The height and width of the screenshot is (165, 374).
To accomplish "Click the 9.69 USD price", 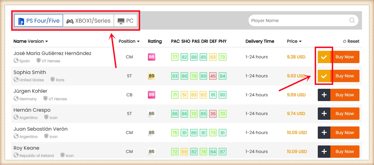I will point(296,95).
